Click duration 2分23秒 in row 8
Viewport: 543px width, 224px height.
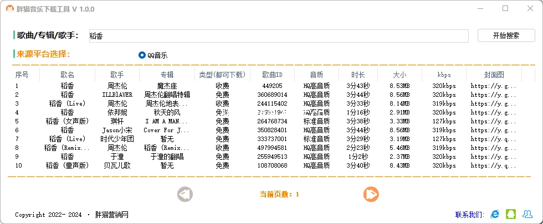pyautogui.click(x=358, y=148)
